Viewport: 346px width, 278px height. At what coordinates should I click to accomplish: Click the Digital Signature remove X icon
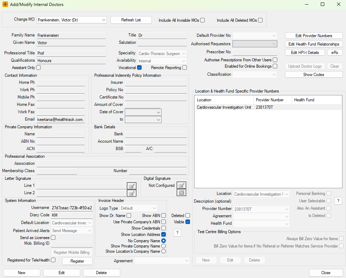click(181, 192)
